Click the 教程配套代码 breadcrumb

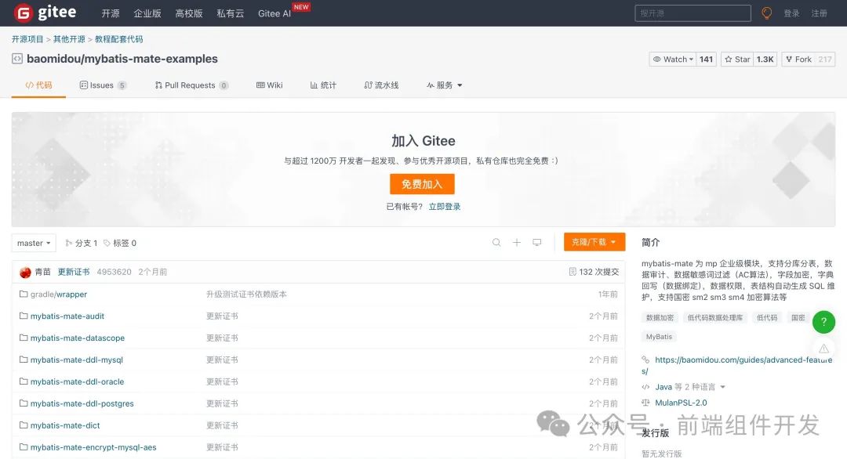point(119,39)
